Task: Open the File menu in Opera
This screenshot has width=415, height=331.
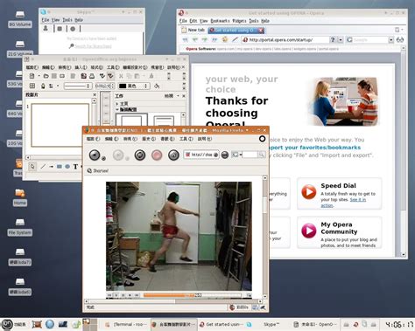Action: (183, 21)
